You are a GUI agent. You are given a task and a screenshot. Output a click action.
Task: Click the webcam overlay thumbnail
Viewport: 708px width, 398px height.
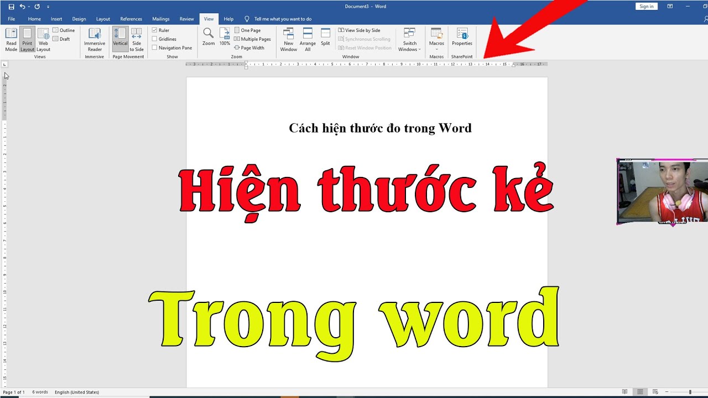tap(662, 192)
